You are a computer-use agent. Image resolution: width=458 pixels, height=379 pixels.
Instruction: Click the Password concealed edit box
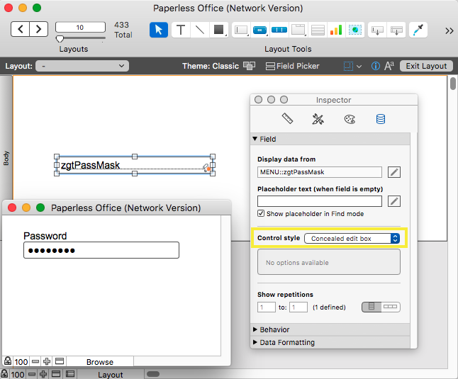101,250
